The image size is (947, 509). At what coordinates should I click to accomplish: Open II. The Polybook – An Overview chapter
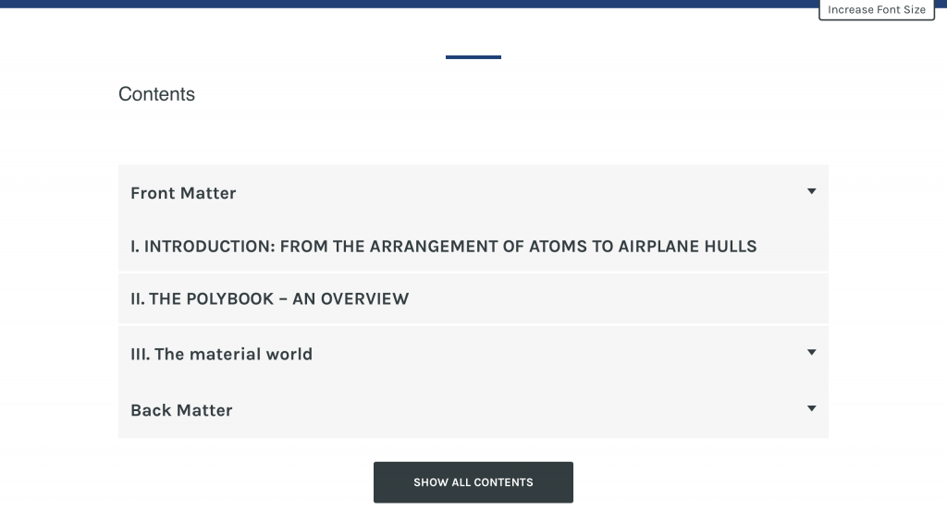269,299
